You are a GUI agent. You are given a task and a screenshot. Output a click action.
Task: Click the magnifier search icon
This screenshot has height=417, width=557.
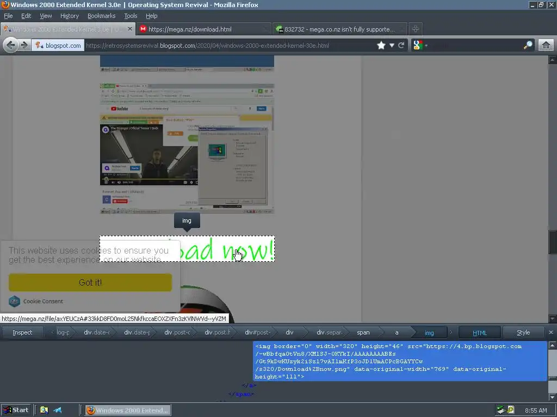(x=528, y=46)
